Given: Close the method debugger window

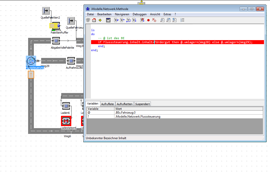Looking at the screenshot, I should (x=260, y=9).
